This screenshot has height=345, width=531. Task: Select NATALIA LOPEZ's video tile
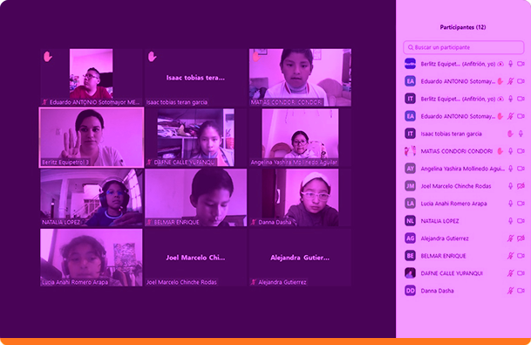click(x=92, y=197)
